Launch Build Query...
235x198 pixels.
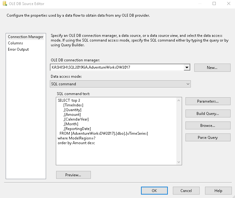pyautogui.click(x=208, y=114)
